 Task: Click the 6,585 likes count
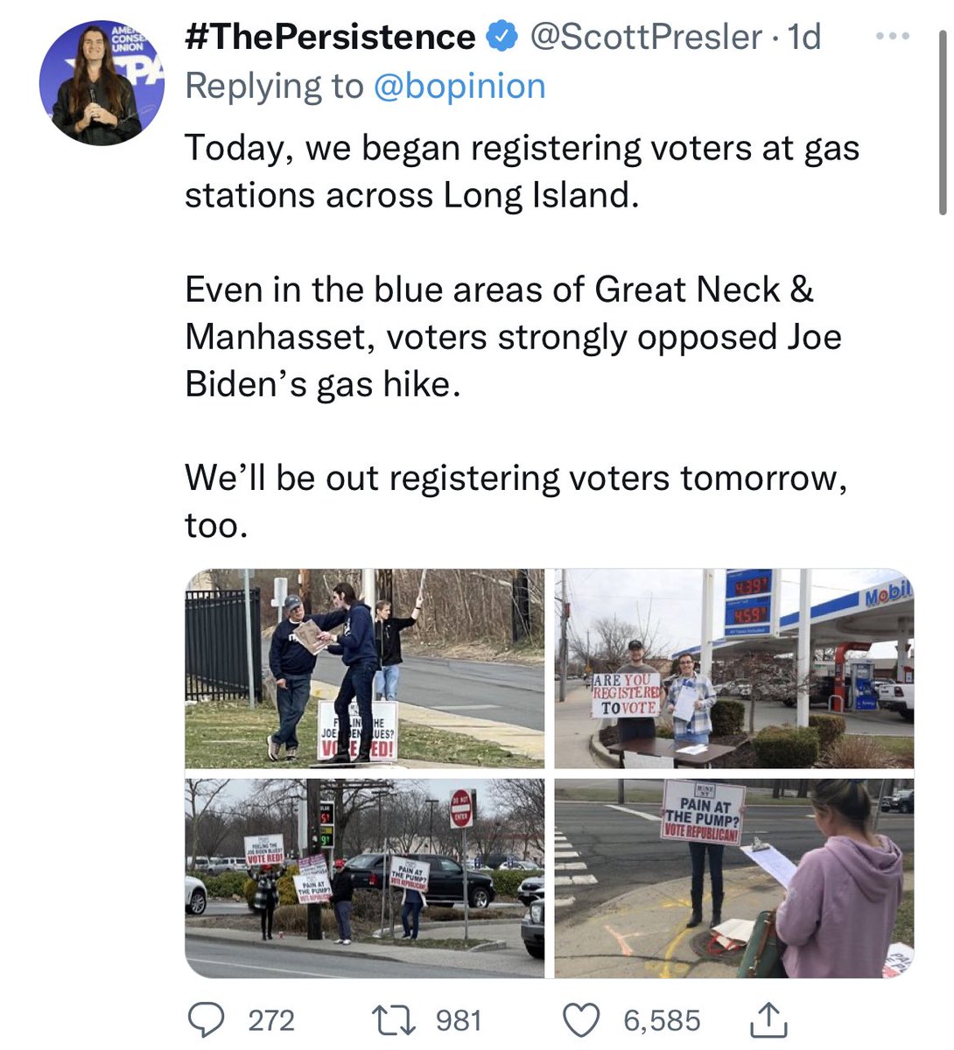coord(662,1020)
